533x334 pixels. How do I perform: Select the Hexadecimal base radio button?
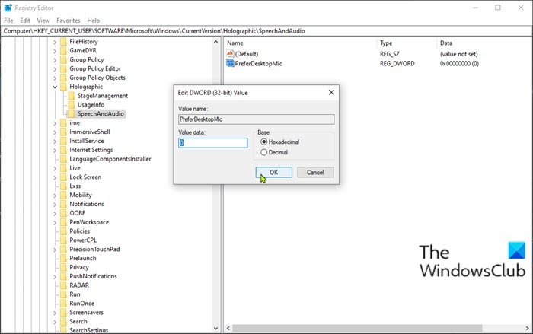click(x=263, y=142)
